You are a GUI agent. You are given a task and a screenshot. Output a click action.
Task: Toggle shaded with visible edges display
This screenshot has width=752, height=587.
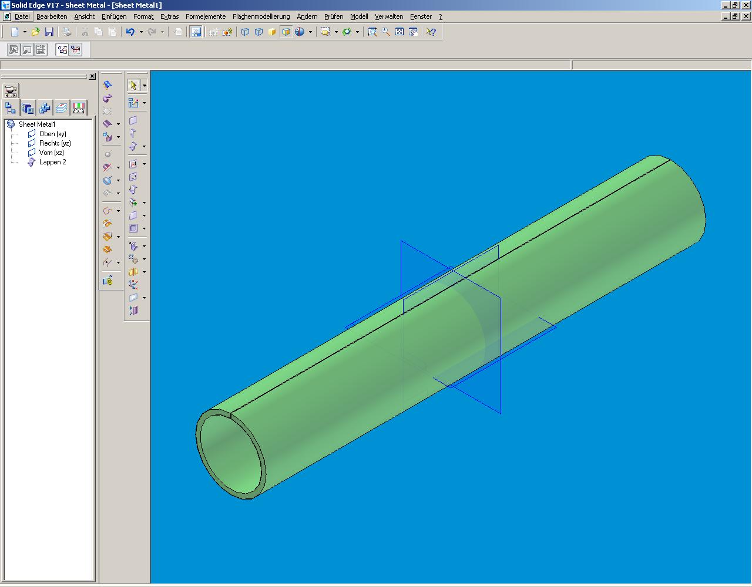pyautogui.click(x=286, y=32)
